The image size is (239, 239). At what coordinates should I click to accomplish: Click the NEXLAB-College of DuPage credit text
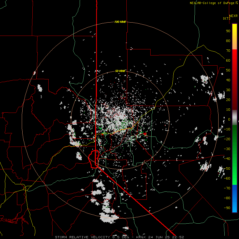214,3
